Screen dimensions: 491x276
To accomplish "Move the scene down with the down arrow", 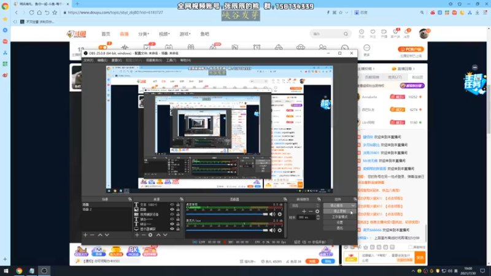I will (x=107, y=235).
